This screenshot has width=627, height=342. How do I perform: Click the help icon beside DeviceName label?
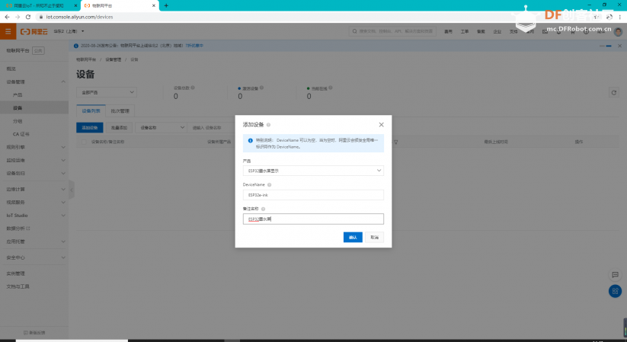(270, 185)
